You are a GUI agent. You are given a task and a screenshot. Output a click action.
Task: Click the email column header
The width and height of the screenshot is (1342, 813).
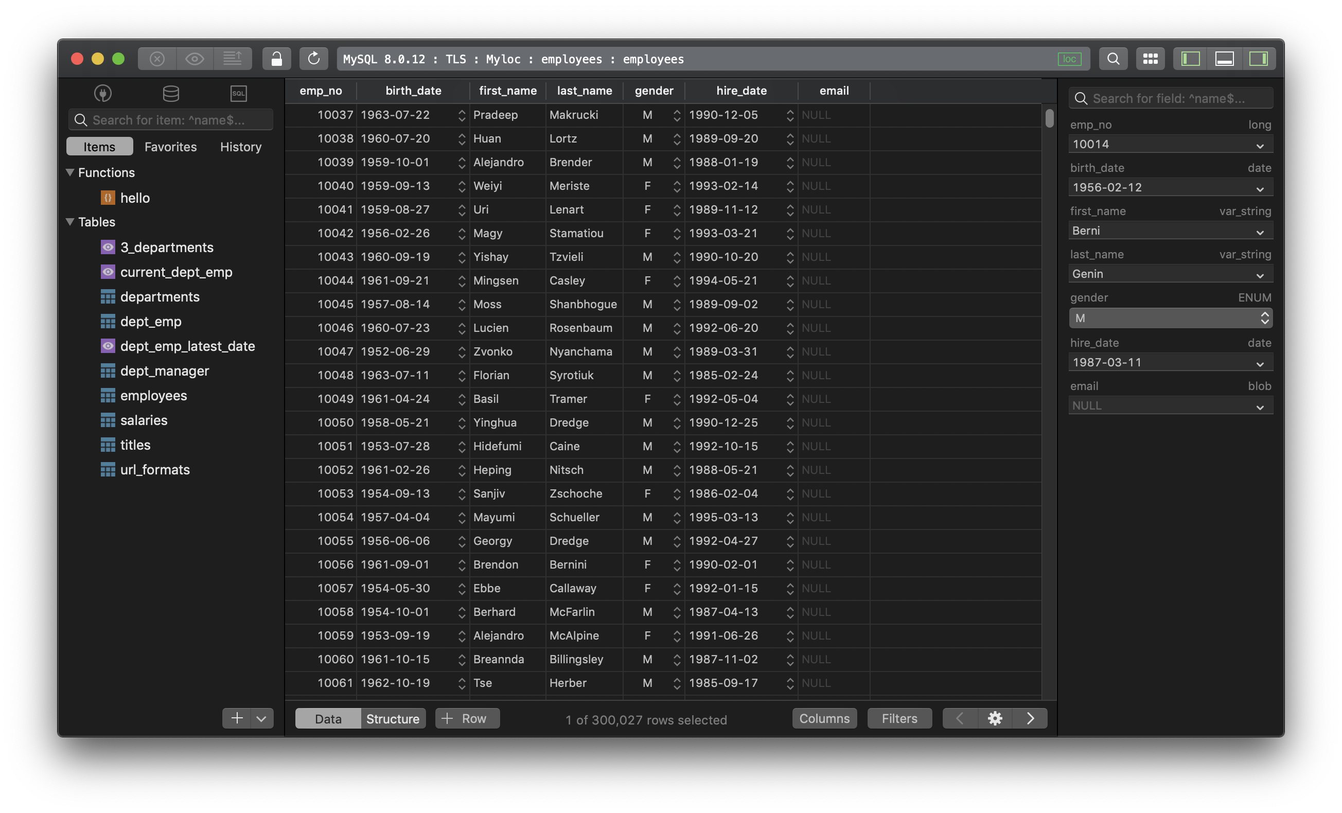[x=834, y=91]
